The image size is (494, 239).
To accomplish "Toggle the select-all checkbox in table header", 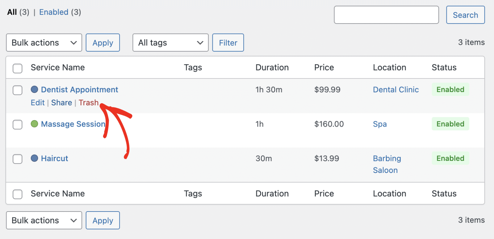I will click(x=18, y=68).
